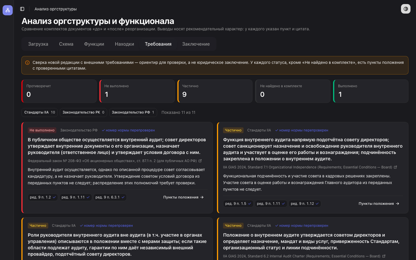This screenshot has width=416, height=260.
Task: Click the Показано 11 из 11 counter
Action: click(x=178, y=112)
